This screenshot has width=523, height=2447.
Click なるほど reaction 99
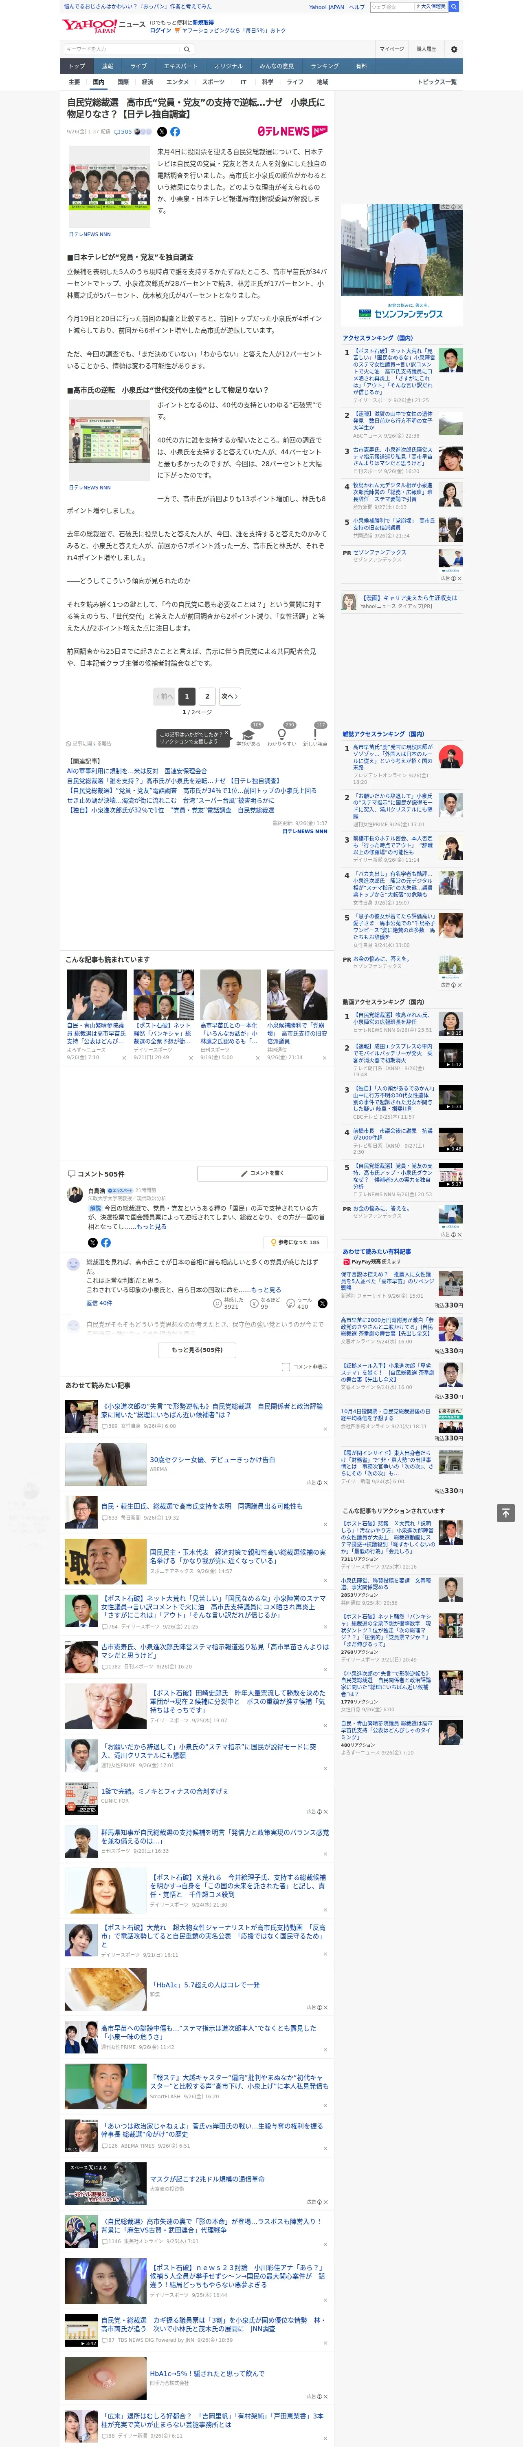coord(265,1303)
